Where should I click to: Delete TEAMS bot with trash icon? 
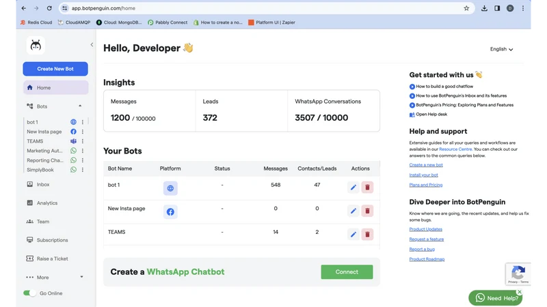click(x=367, y=234)
